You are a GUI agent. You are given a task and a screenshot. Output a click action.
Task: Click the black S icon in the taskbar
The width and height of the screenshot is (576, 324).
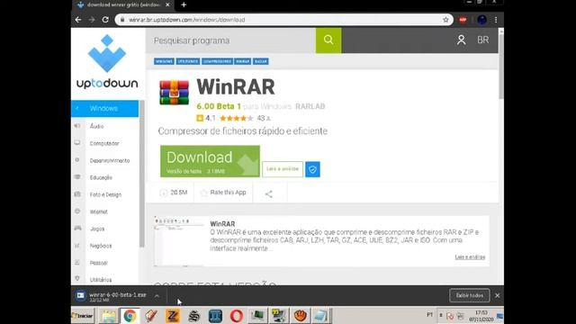[194, 316]
